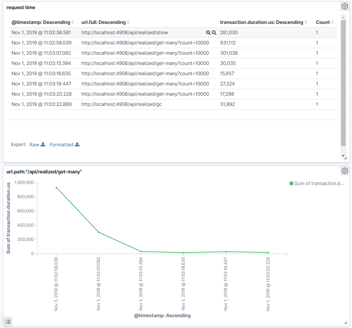Export table as Formatted
The image size is (352, 328).
tap(61, 145)
